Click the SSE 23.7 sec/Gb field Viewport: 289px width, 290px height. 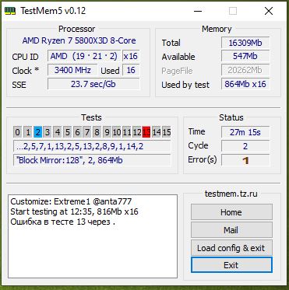(93, 84)
